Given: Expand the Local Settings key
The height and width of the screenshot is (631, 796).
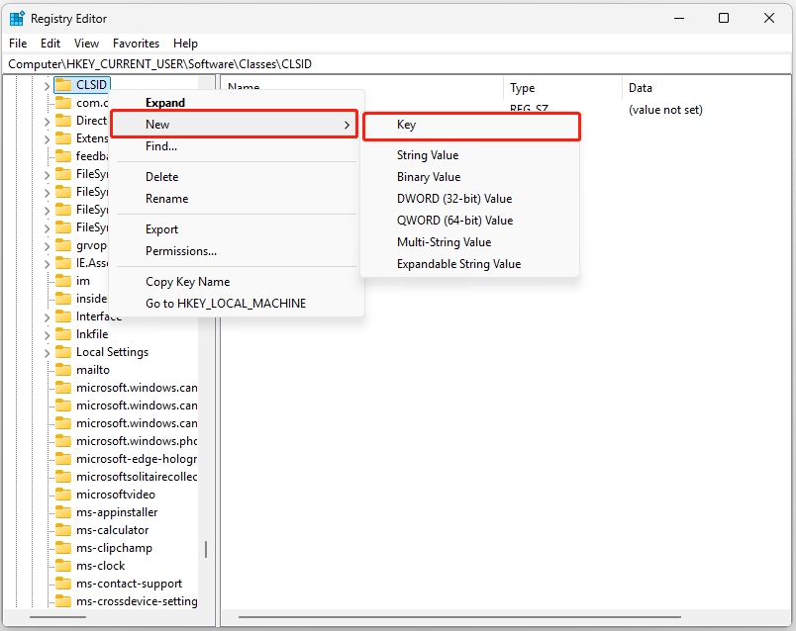Looking at the screenshot, I should (x=47, y=351).
